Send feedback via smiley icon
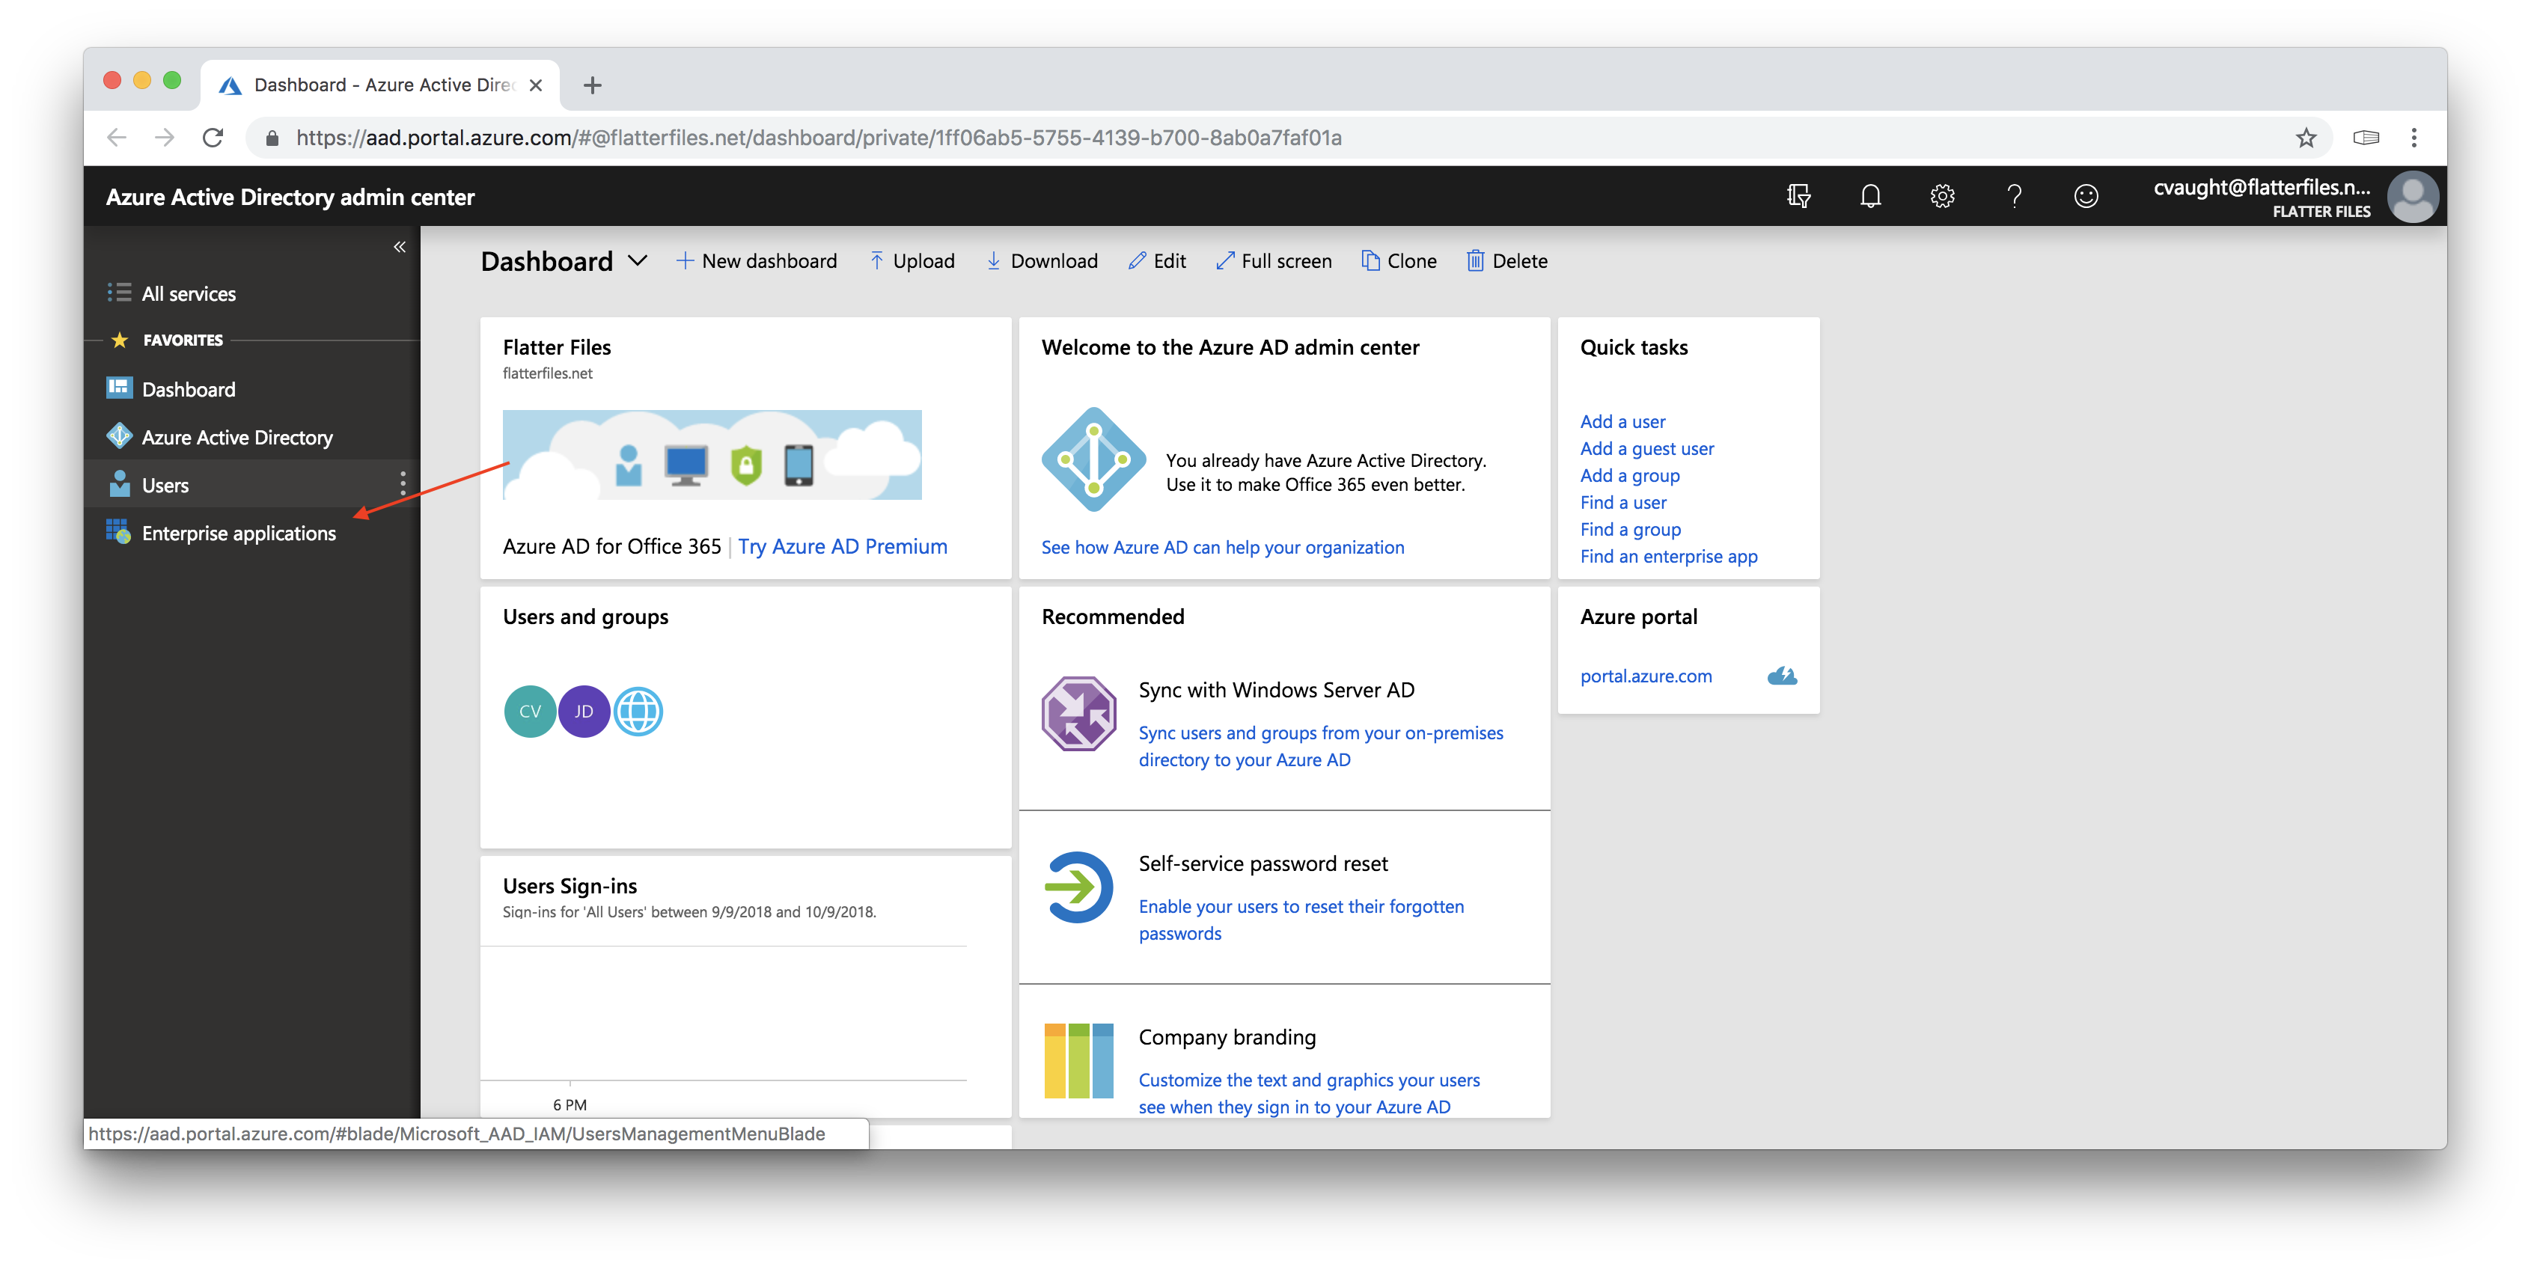 tap(2085, 197)
